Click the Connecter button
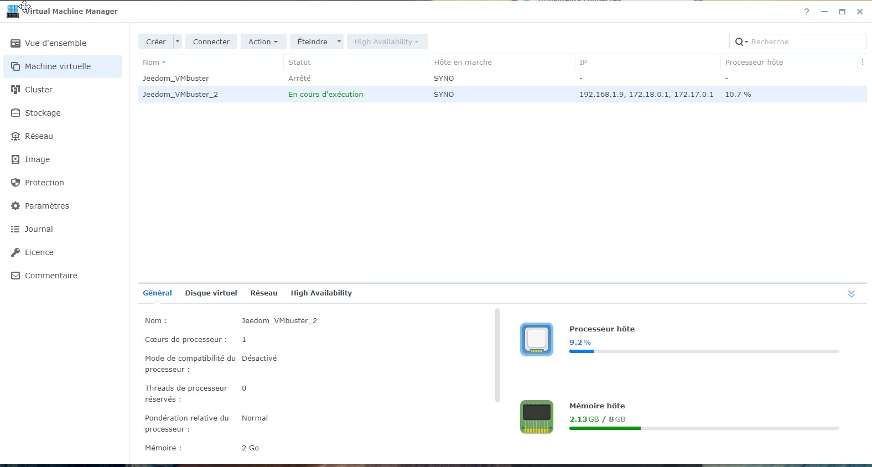872x467 pixels. [x=211, y=41]
